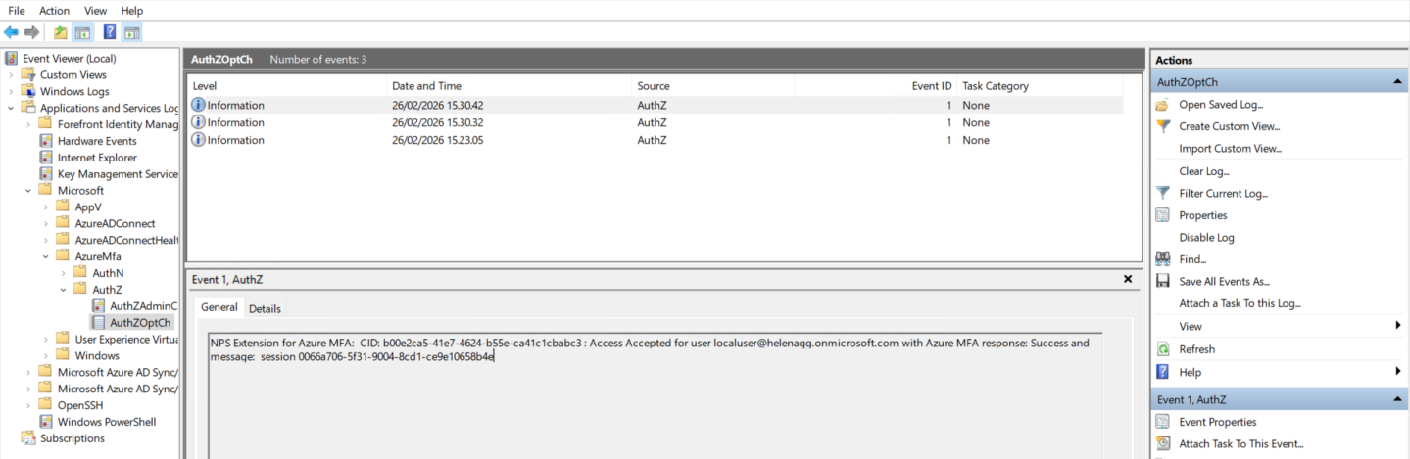The image size is (1410, 459).
Task: Click the Save All Events As disk icon
Action: (x=1163, y=281)
